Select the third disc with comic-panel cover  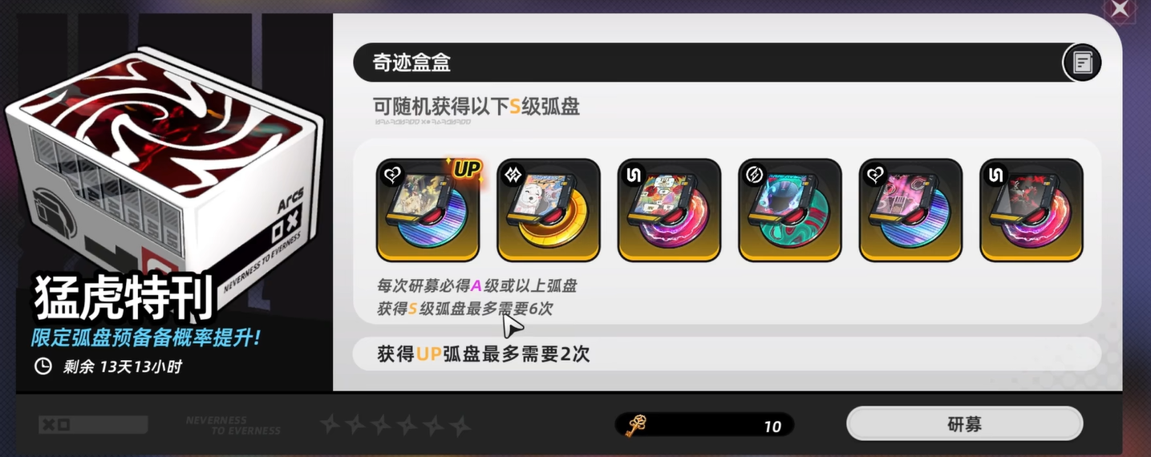click(x=669, y=210)
